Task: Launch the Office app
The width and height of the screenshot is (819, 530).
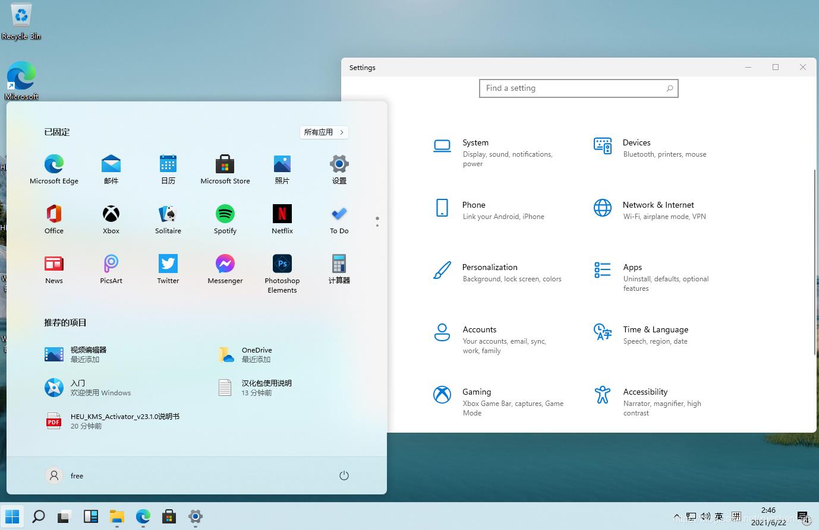Action: [54, 219]
